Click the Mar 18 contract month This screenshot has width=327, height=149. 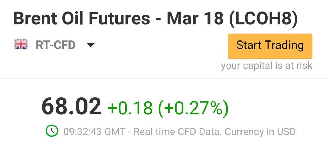point(195,19)
